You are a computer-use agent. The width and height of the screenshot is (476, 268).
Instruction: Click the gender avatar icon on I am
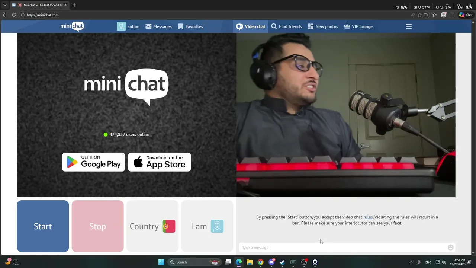point(217,226)
